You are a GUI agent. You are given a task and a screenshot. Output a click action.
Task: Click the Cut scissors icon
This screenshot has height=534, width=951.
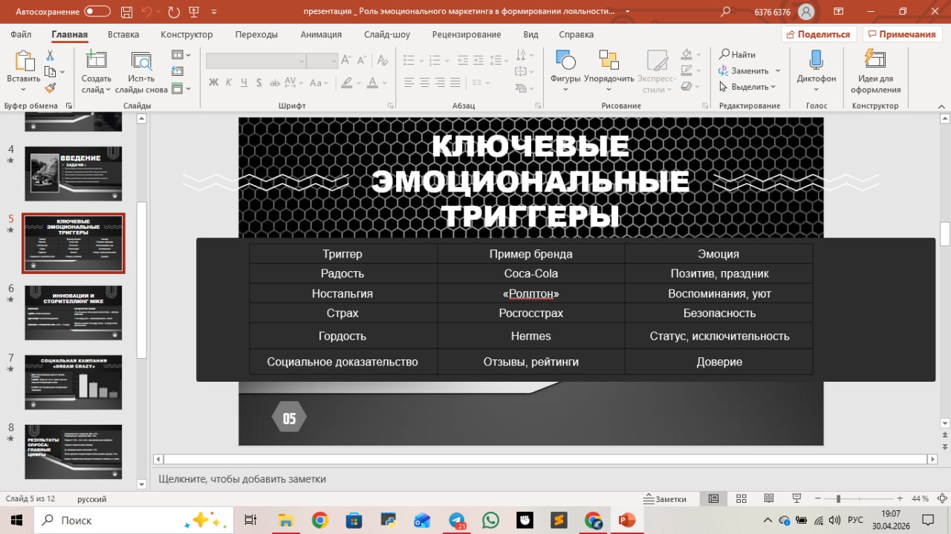50,56
